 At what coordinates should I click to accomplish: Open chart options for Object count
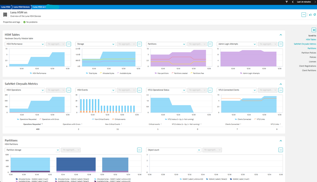(x=280, y=150)
